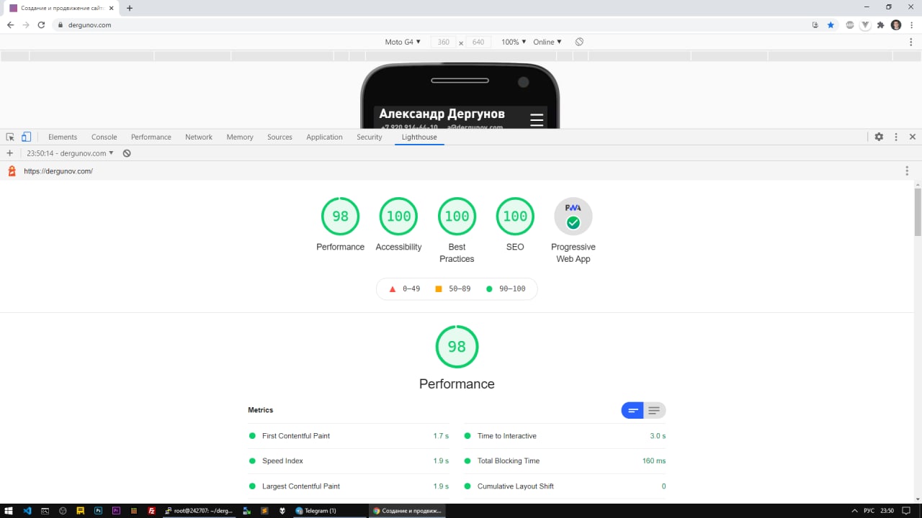Click the Lighthouse report vertical scrollbar
This screenshot has height=518, width=922.
pyautogui.click(x=918, y=212)
